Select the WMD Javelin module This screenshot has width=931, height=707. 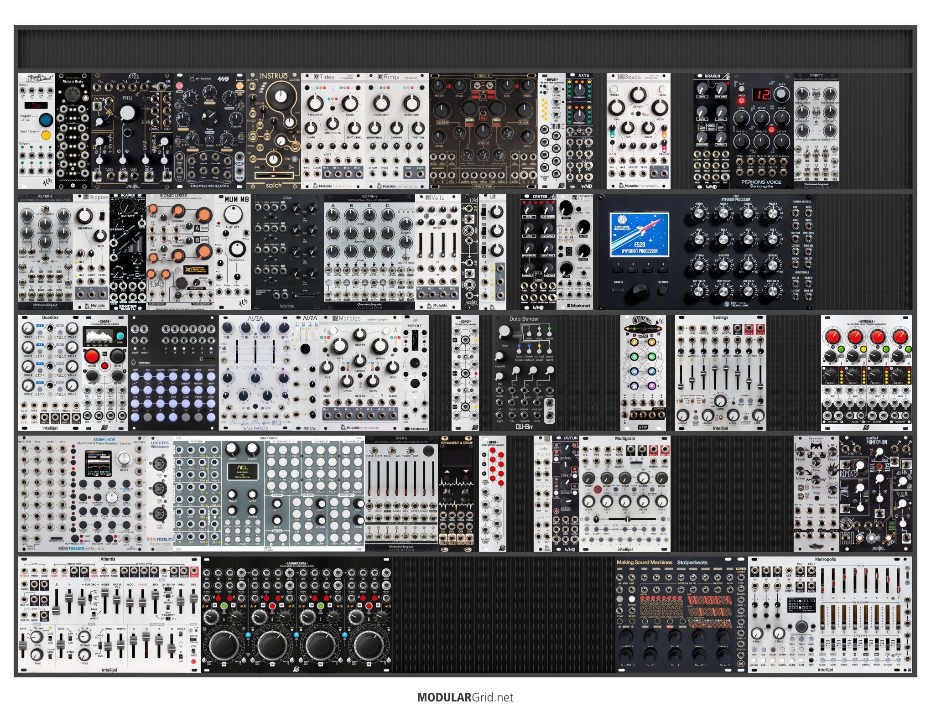coord(566,494)
